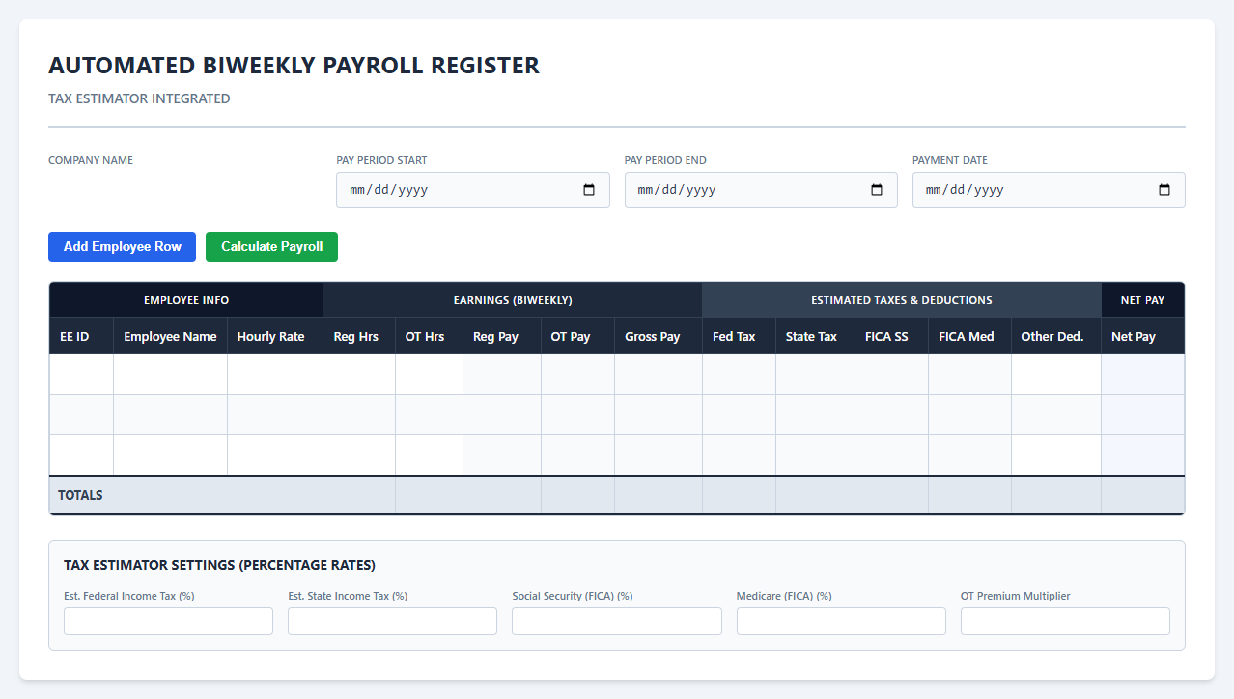The image size is (1234, 699).
Task: Click the OT Hrs column header
Action: coord(430,336)
